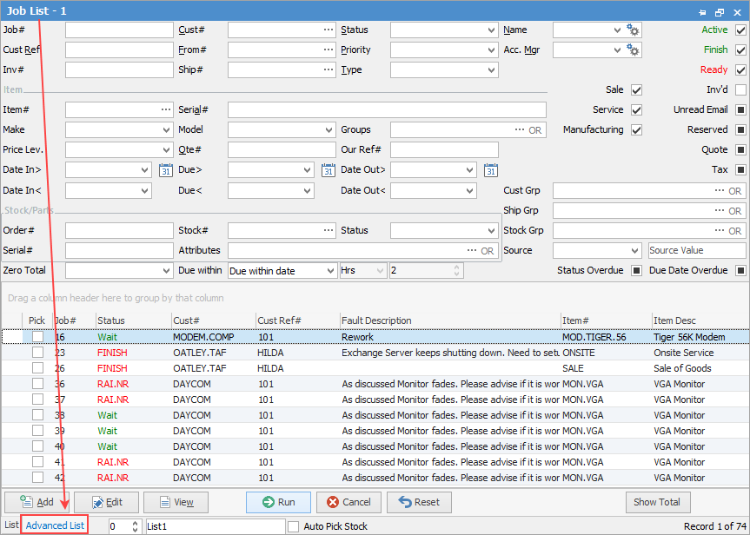Click the gear icon beside Name field

click(634, 30)
